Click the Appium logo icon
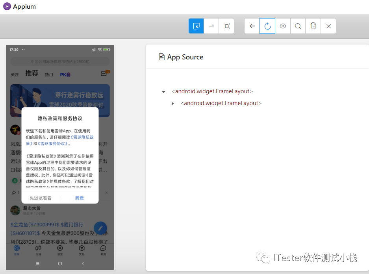Viewport: 369px width, 274px height. (x=7, y=6)
